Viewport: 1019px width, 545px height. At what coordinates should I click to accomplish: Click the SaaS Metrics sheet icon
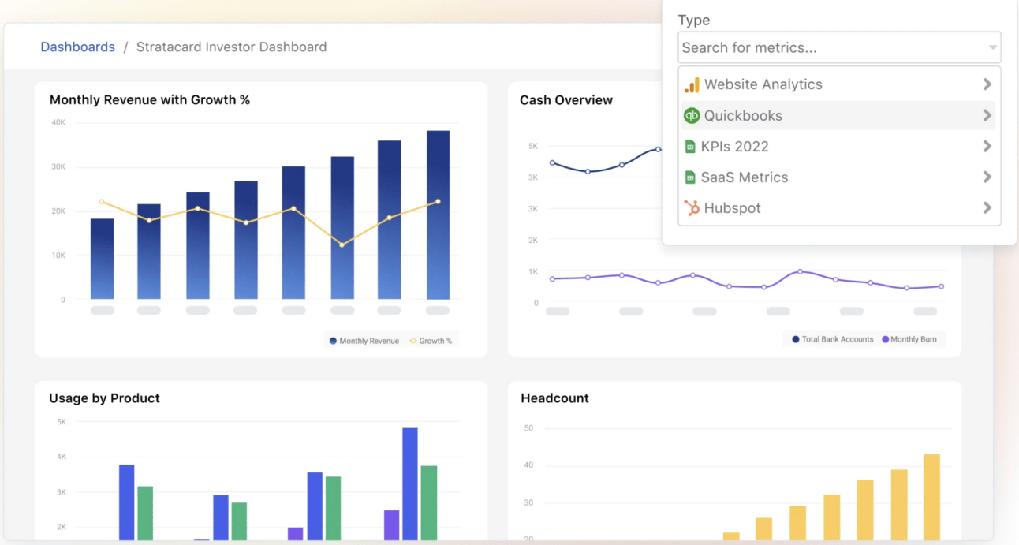tap(690, 177)
